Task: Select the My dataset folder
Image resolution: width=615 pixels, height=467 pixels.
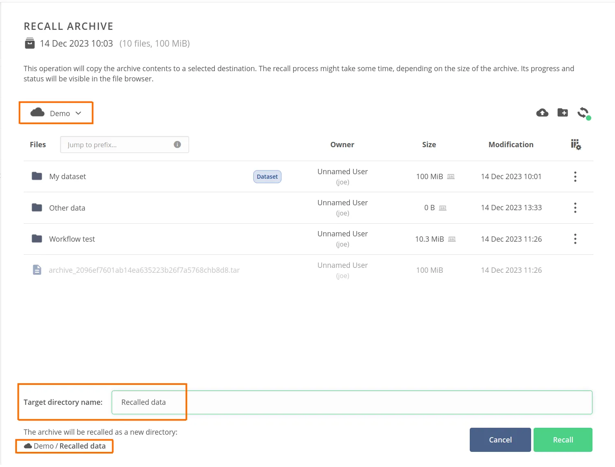Action: tap(68, 177)
